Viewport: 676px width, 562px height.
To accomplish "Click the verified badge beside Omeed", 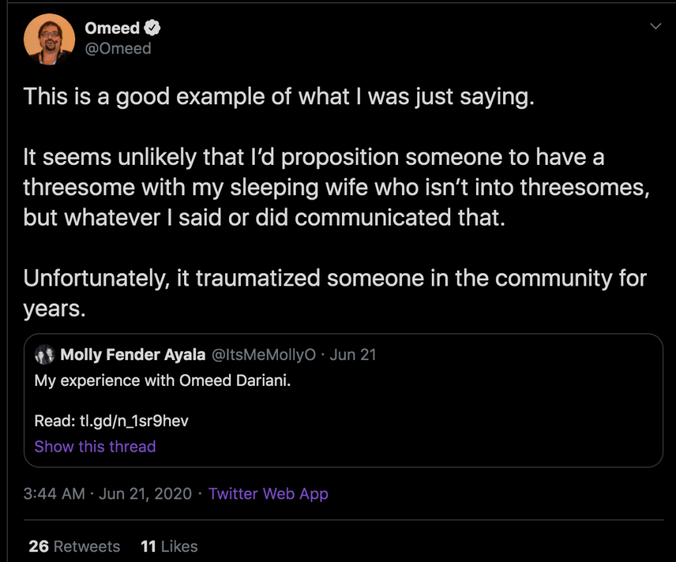I will click(153, 28).
